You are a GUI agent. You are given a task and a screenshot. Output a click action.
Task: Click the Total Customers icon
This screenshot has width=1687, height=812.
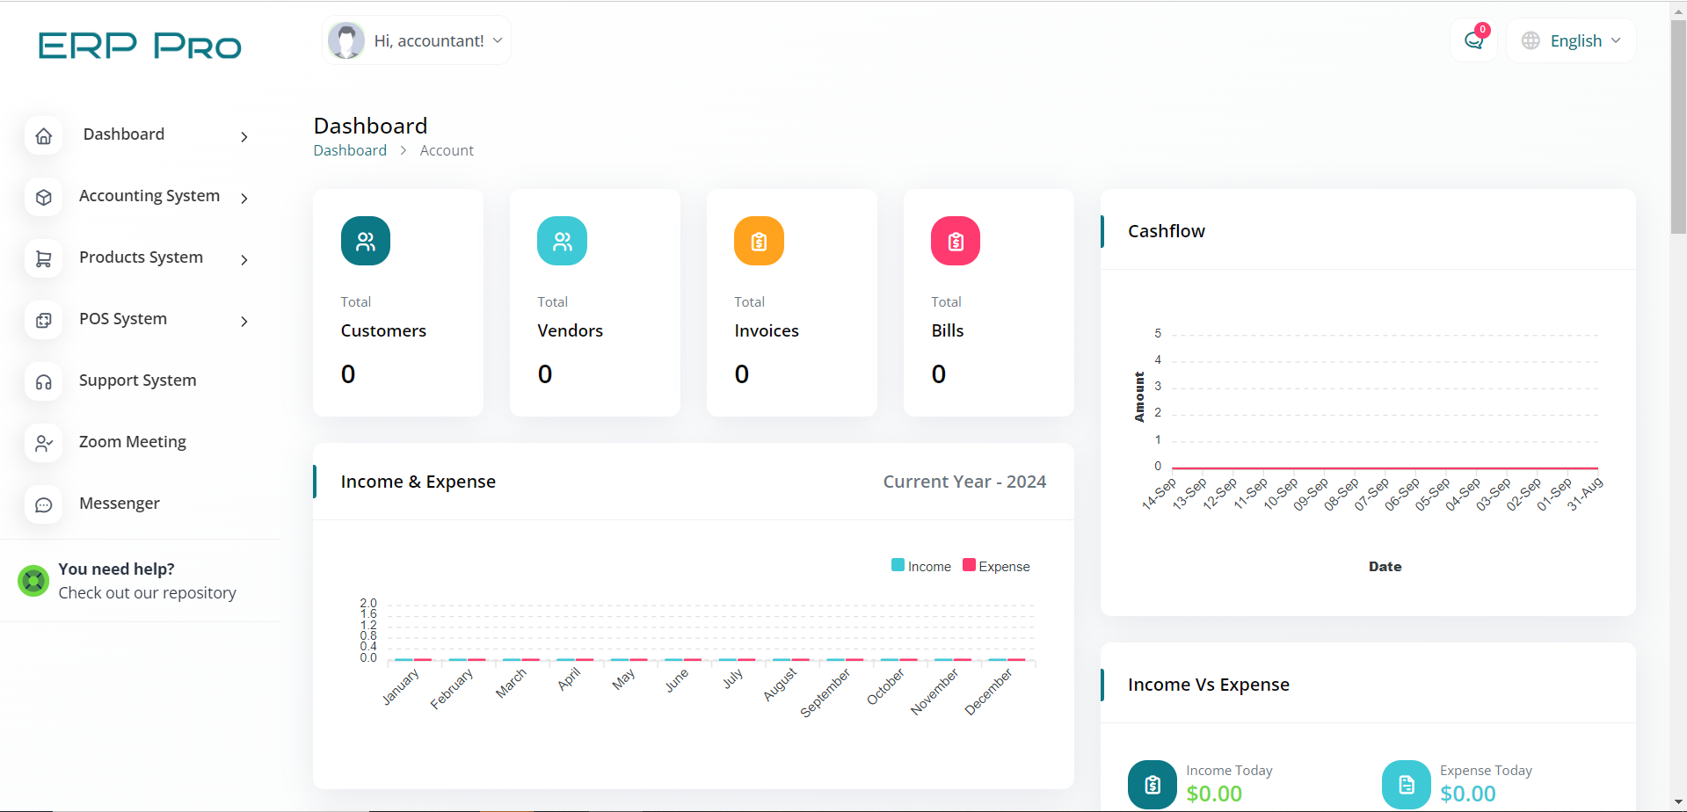point(365,241)
